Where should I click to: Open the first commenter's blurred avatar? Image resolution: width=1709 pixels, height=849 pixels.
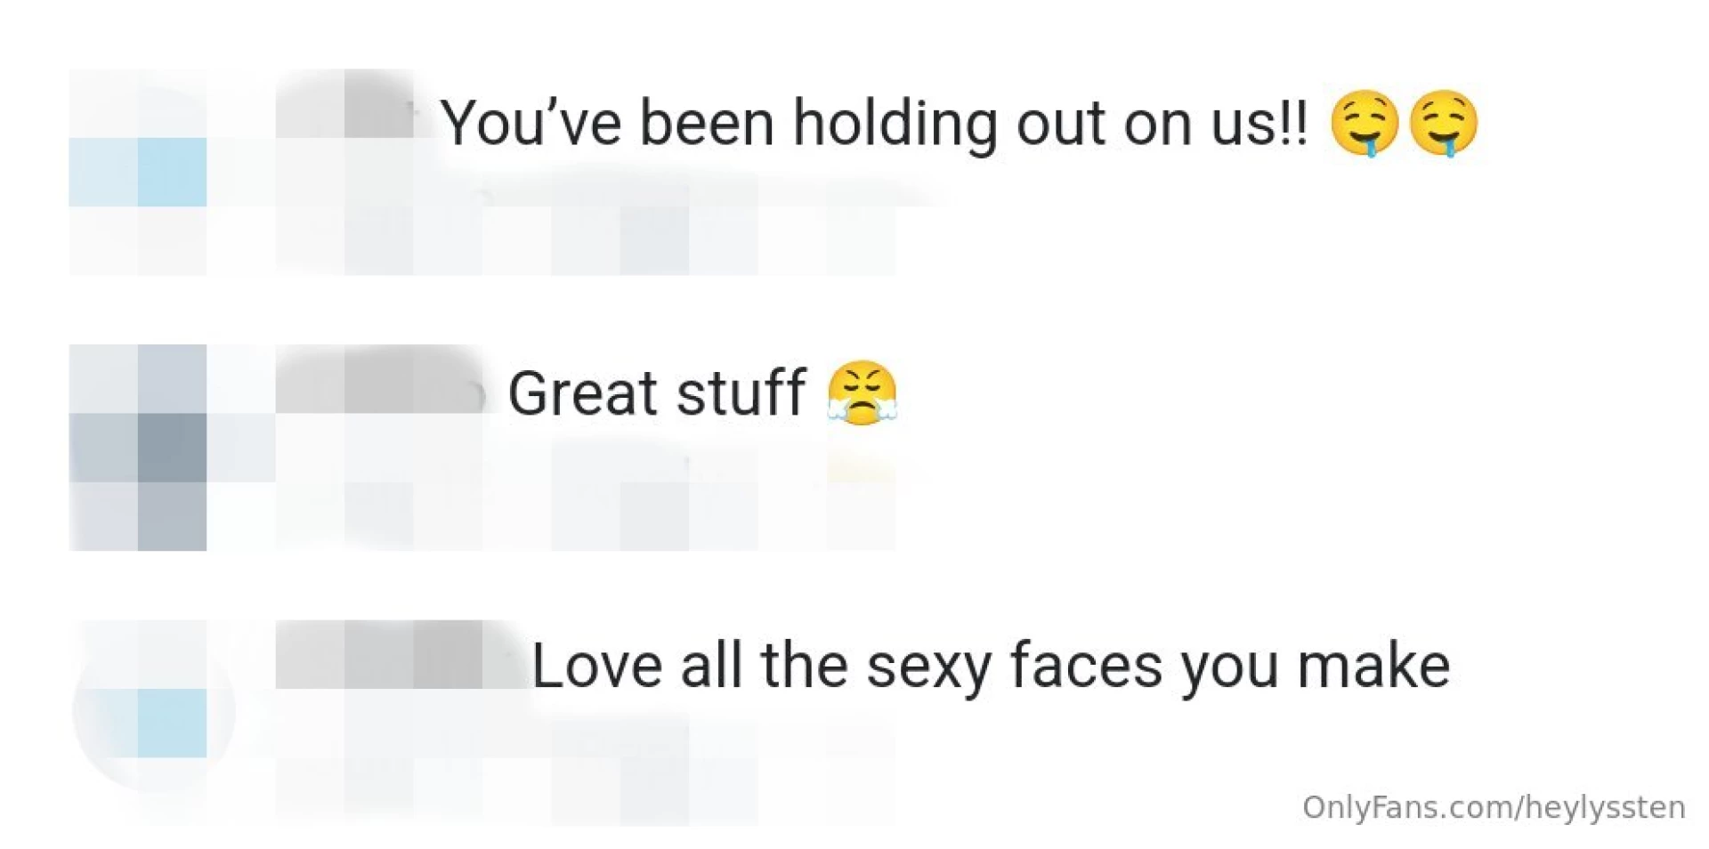tap(138, 172)
